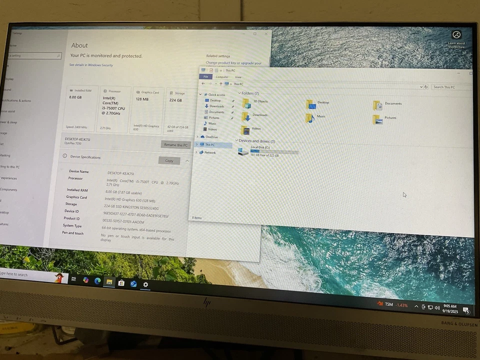Open the Videos folder
The height and width of the screenshot is (360, 480).
[256, 129]
